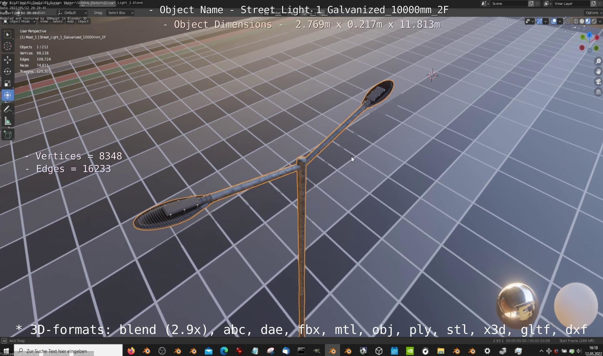Choose the 3D Cursor tool
The image size is (603, 356).
[7, 46]
